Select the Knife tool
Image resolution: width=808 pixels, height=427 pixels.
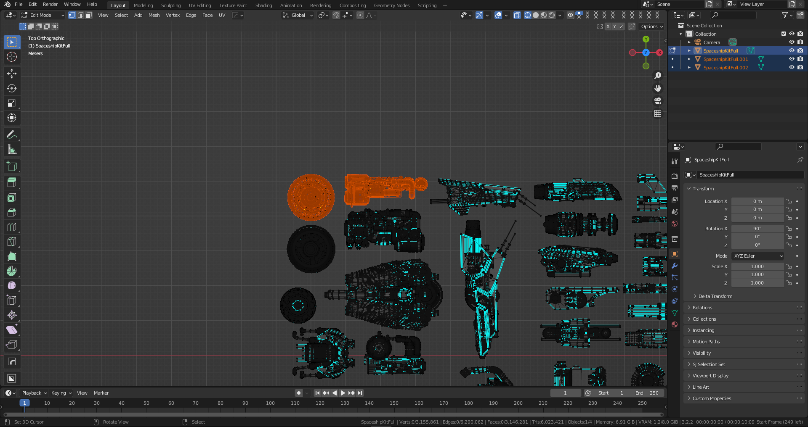pyautogui.click(x=12, y=242)
